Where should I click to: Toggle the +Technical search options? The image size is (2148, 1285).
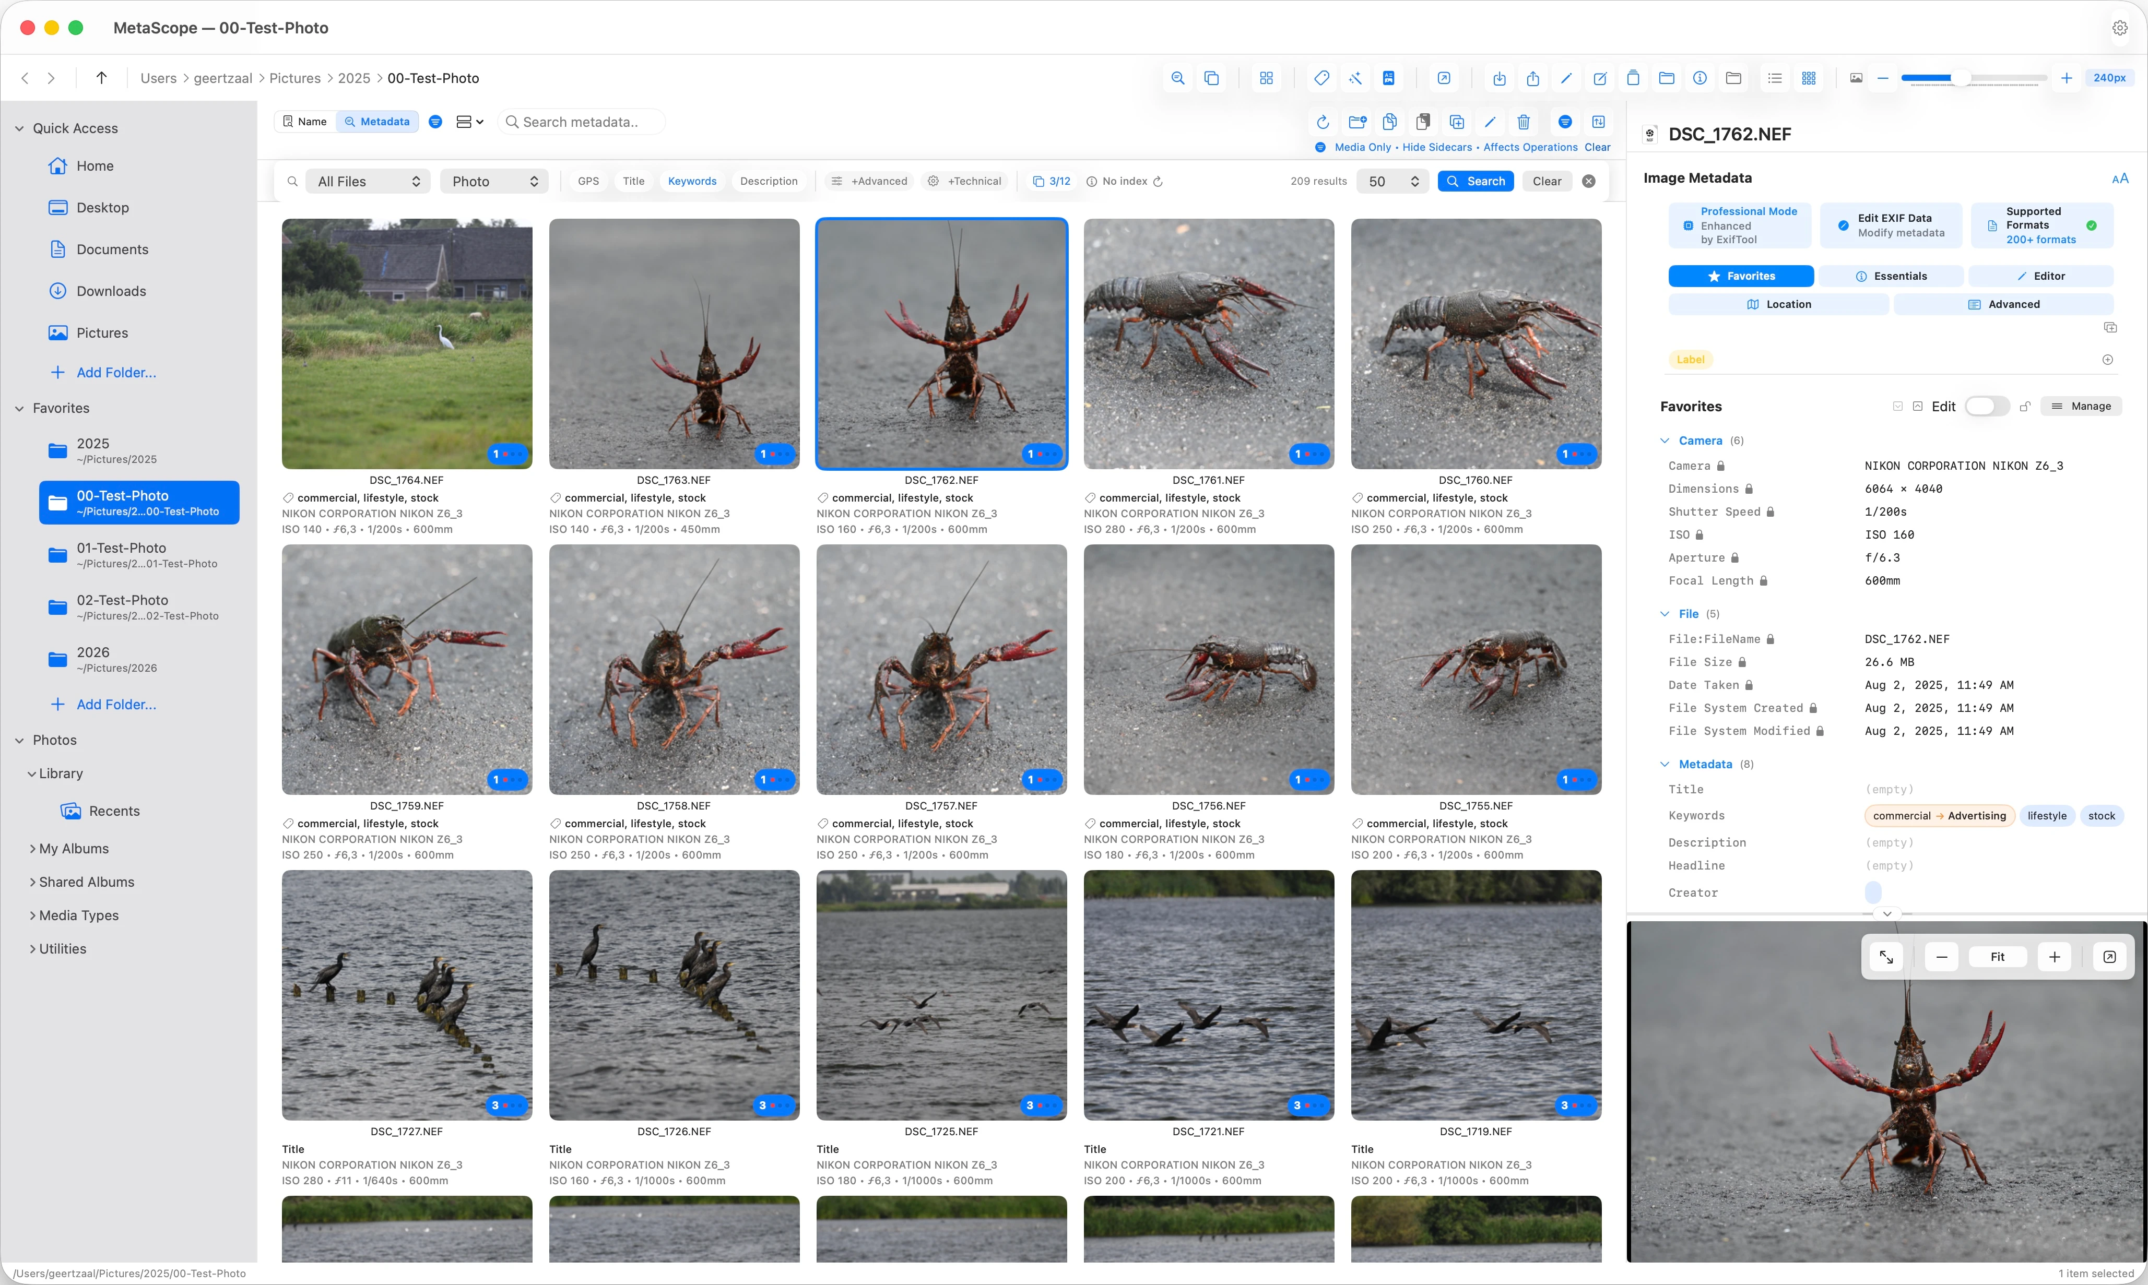click(x=965, y=181)
